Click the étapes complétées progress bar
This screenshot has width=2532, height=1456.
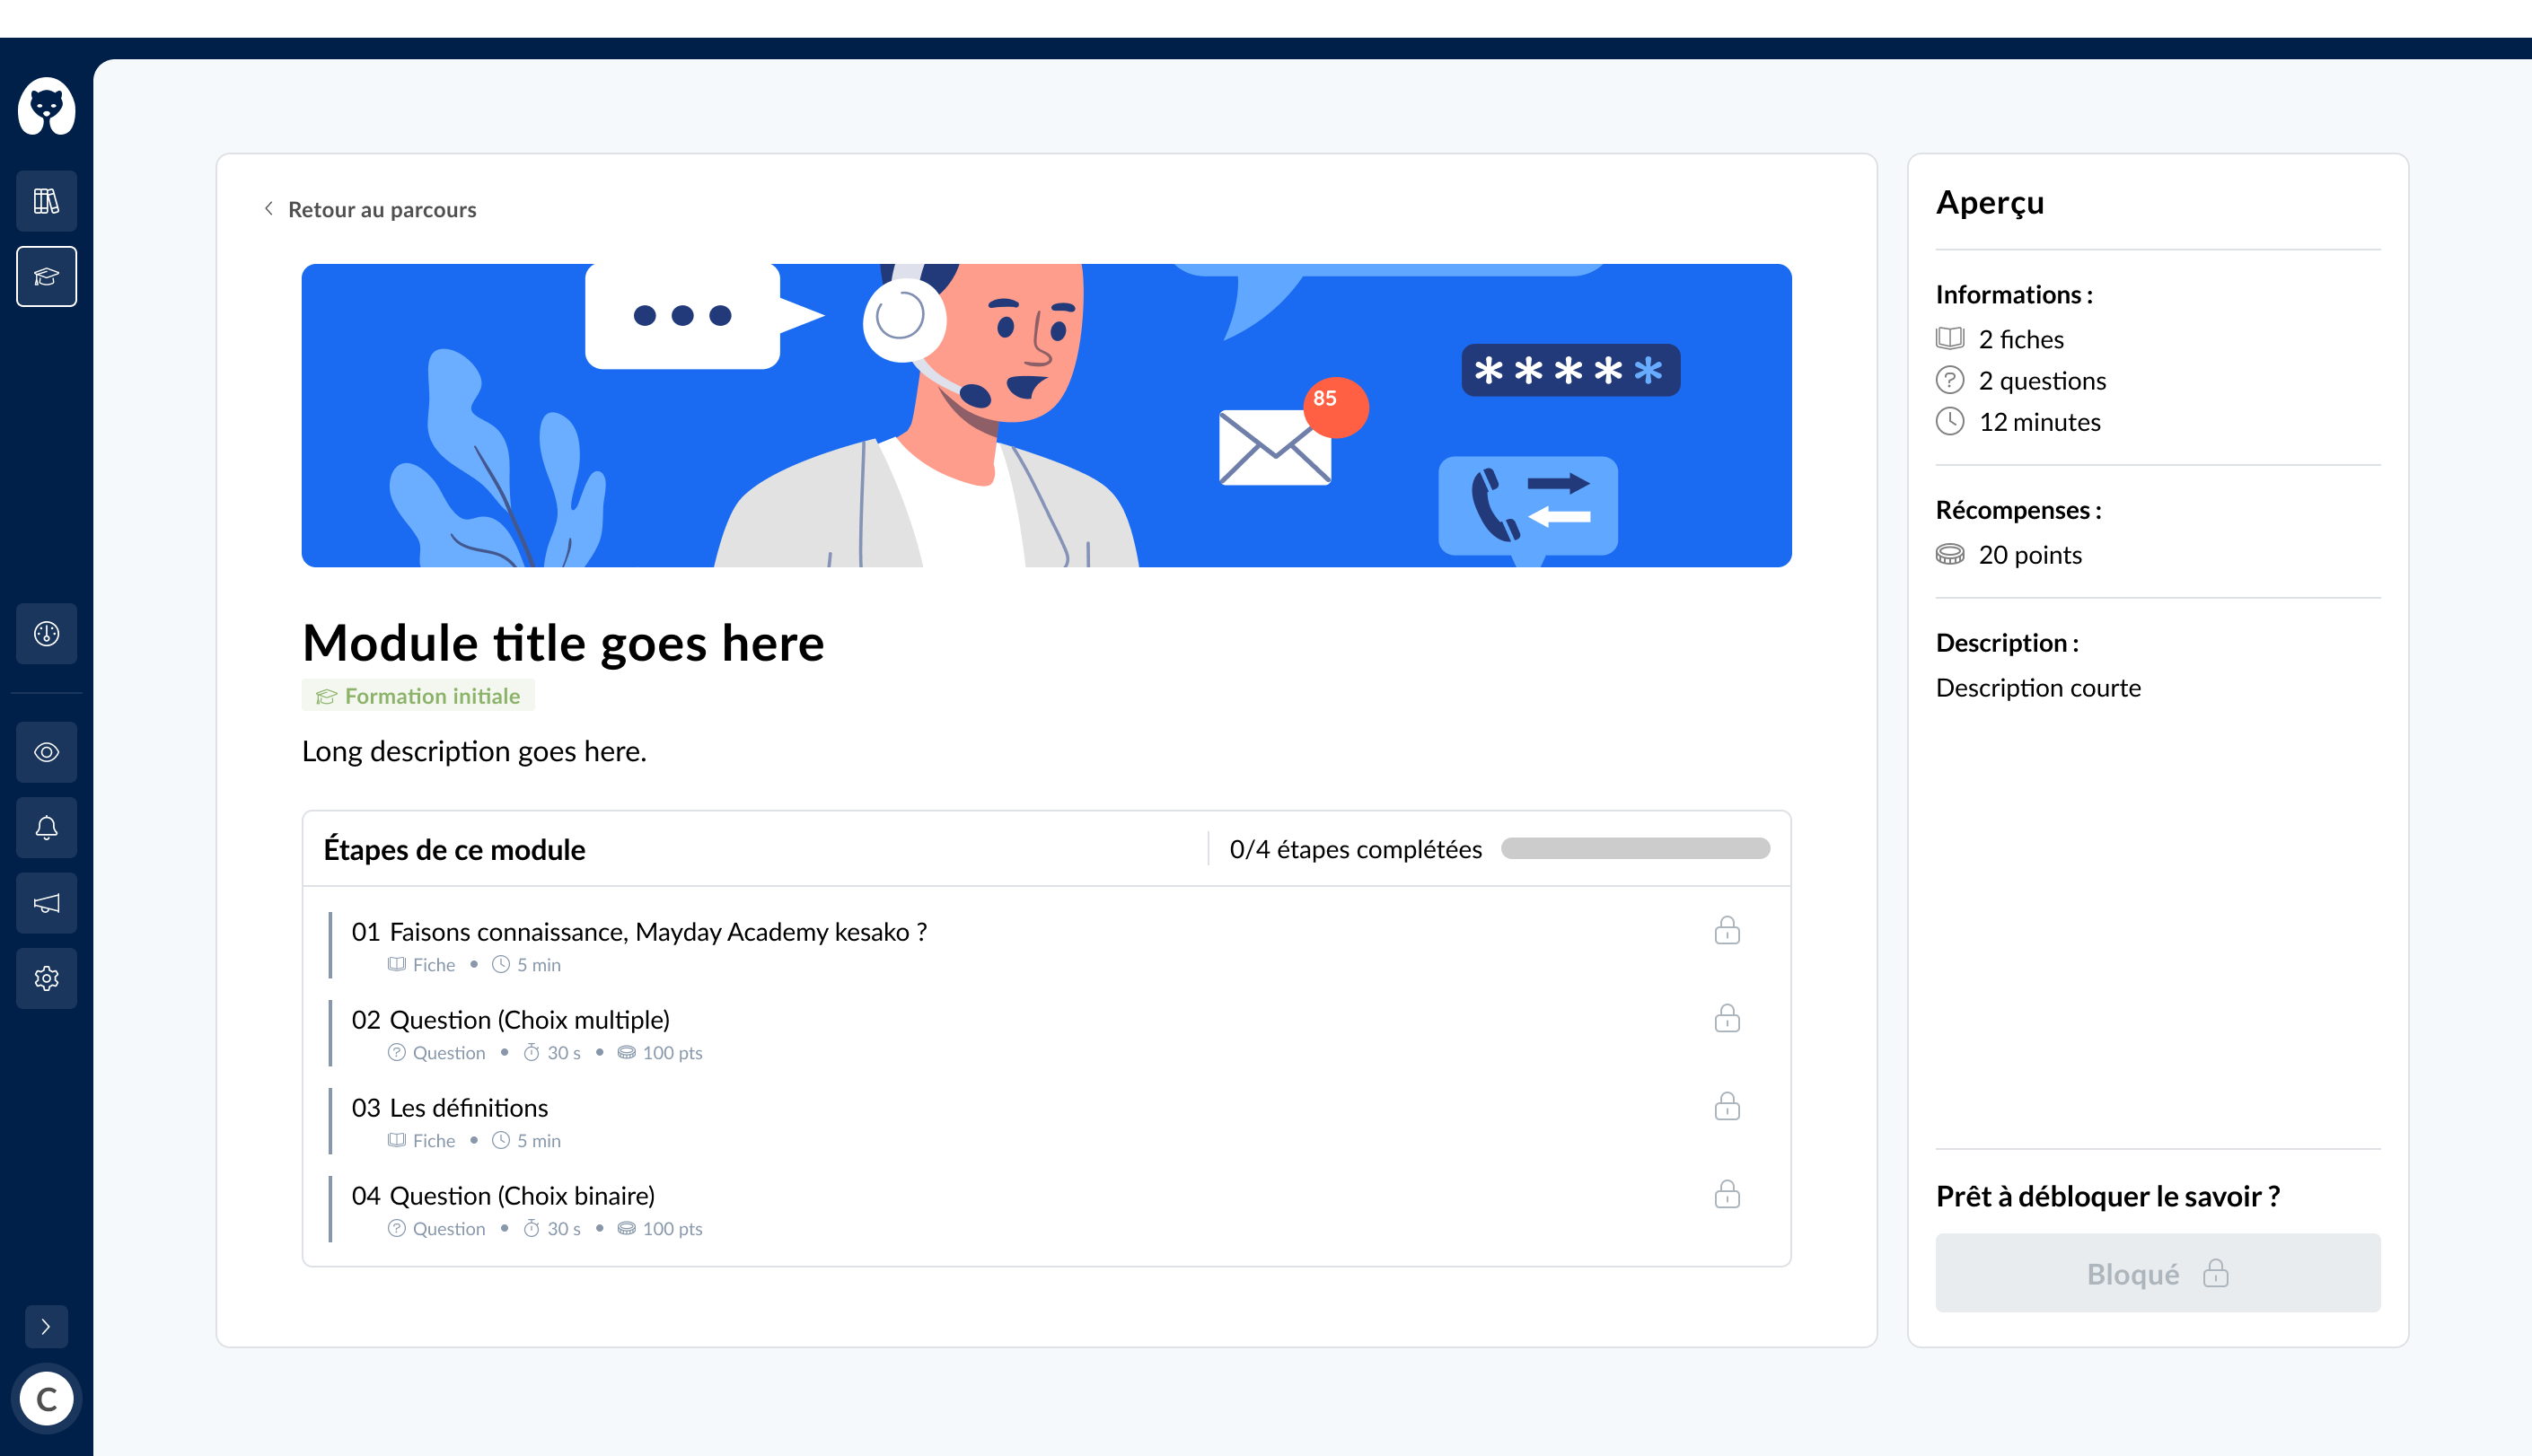(1634, 849)
